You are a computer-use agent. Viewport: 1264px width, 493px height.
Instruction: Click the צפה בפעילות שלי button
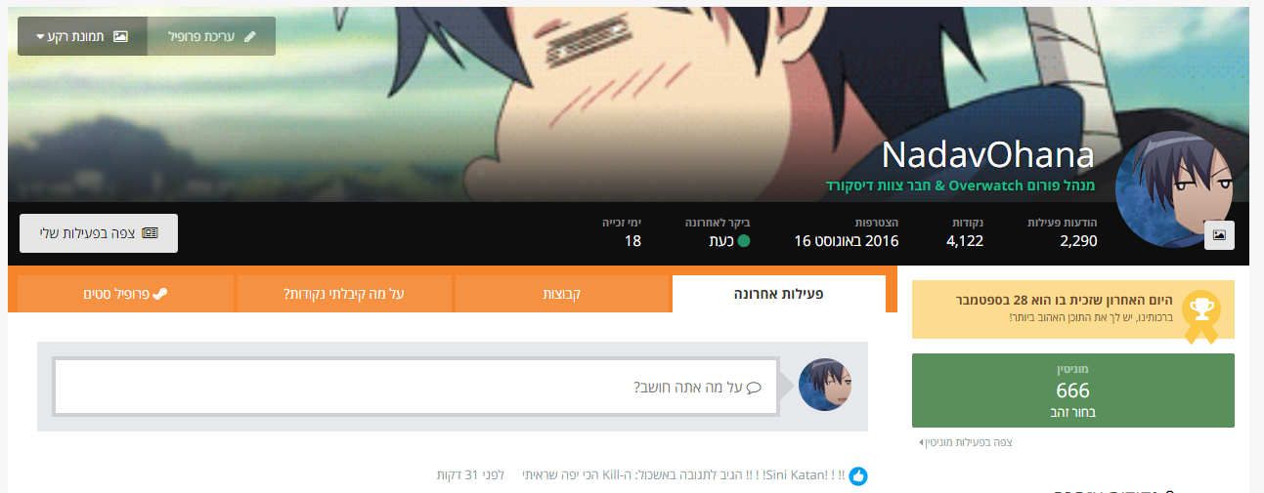click(99, 233)
